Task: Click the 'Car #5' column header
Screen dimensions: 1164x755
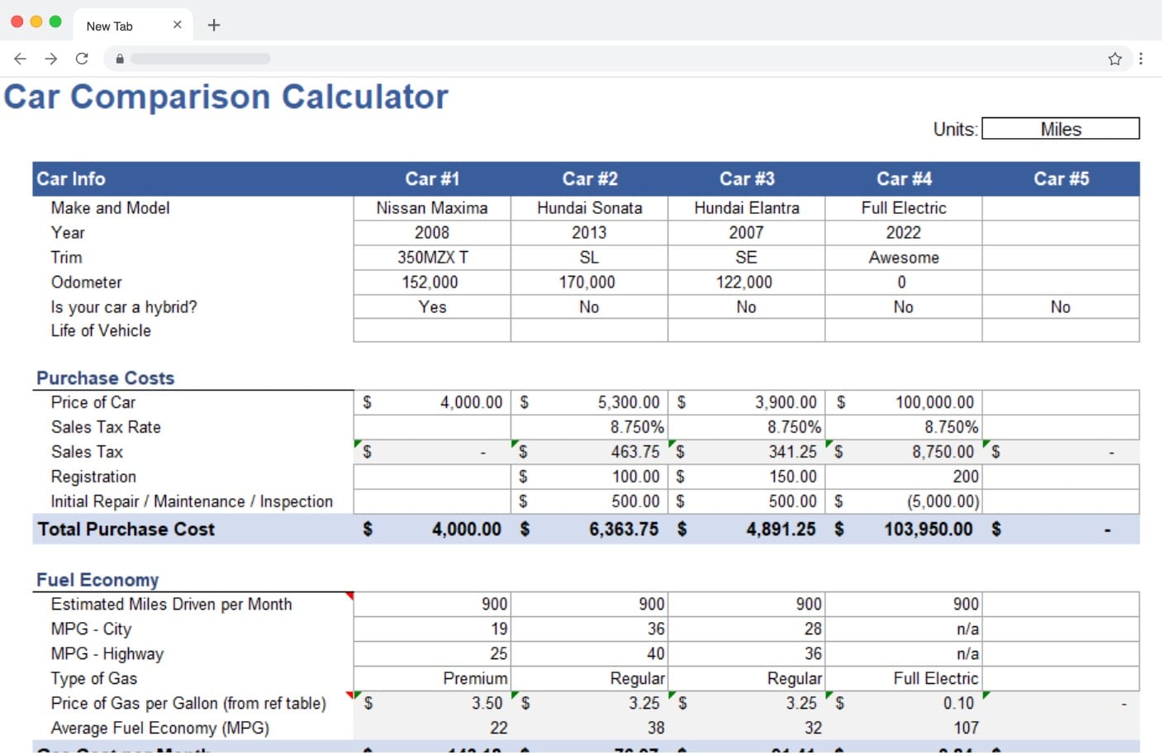Action: (x=1061, y=178)
